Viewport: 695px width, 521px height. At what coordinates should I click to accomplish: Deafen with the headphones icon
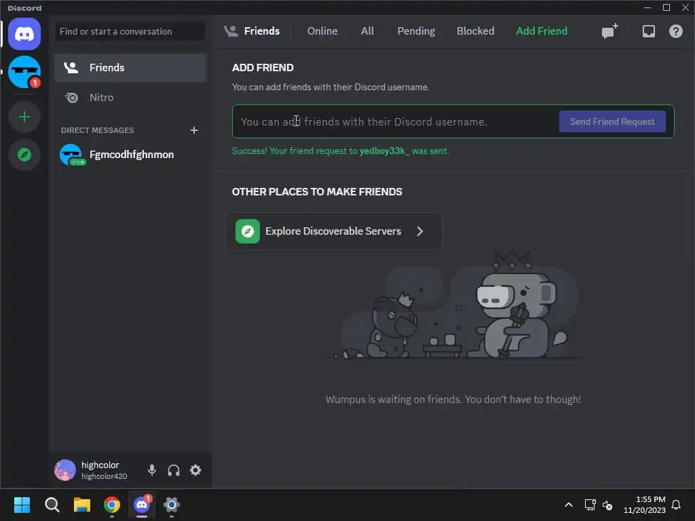click(x=174, y=470)
